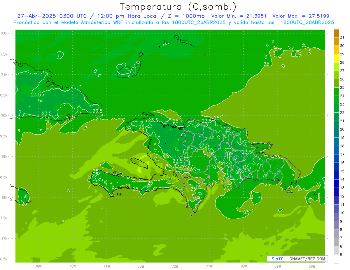Click the green legend swatch between 24 and 25
The image size is (350, 270).
tap(336, 92)
